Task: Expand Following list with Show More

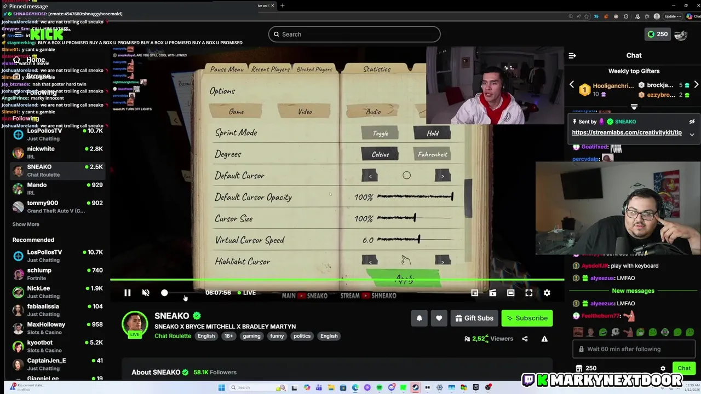Action: click(26, 224)
